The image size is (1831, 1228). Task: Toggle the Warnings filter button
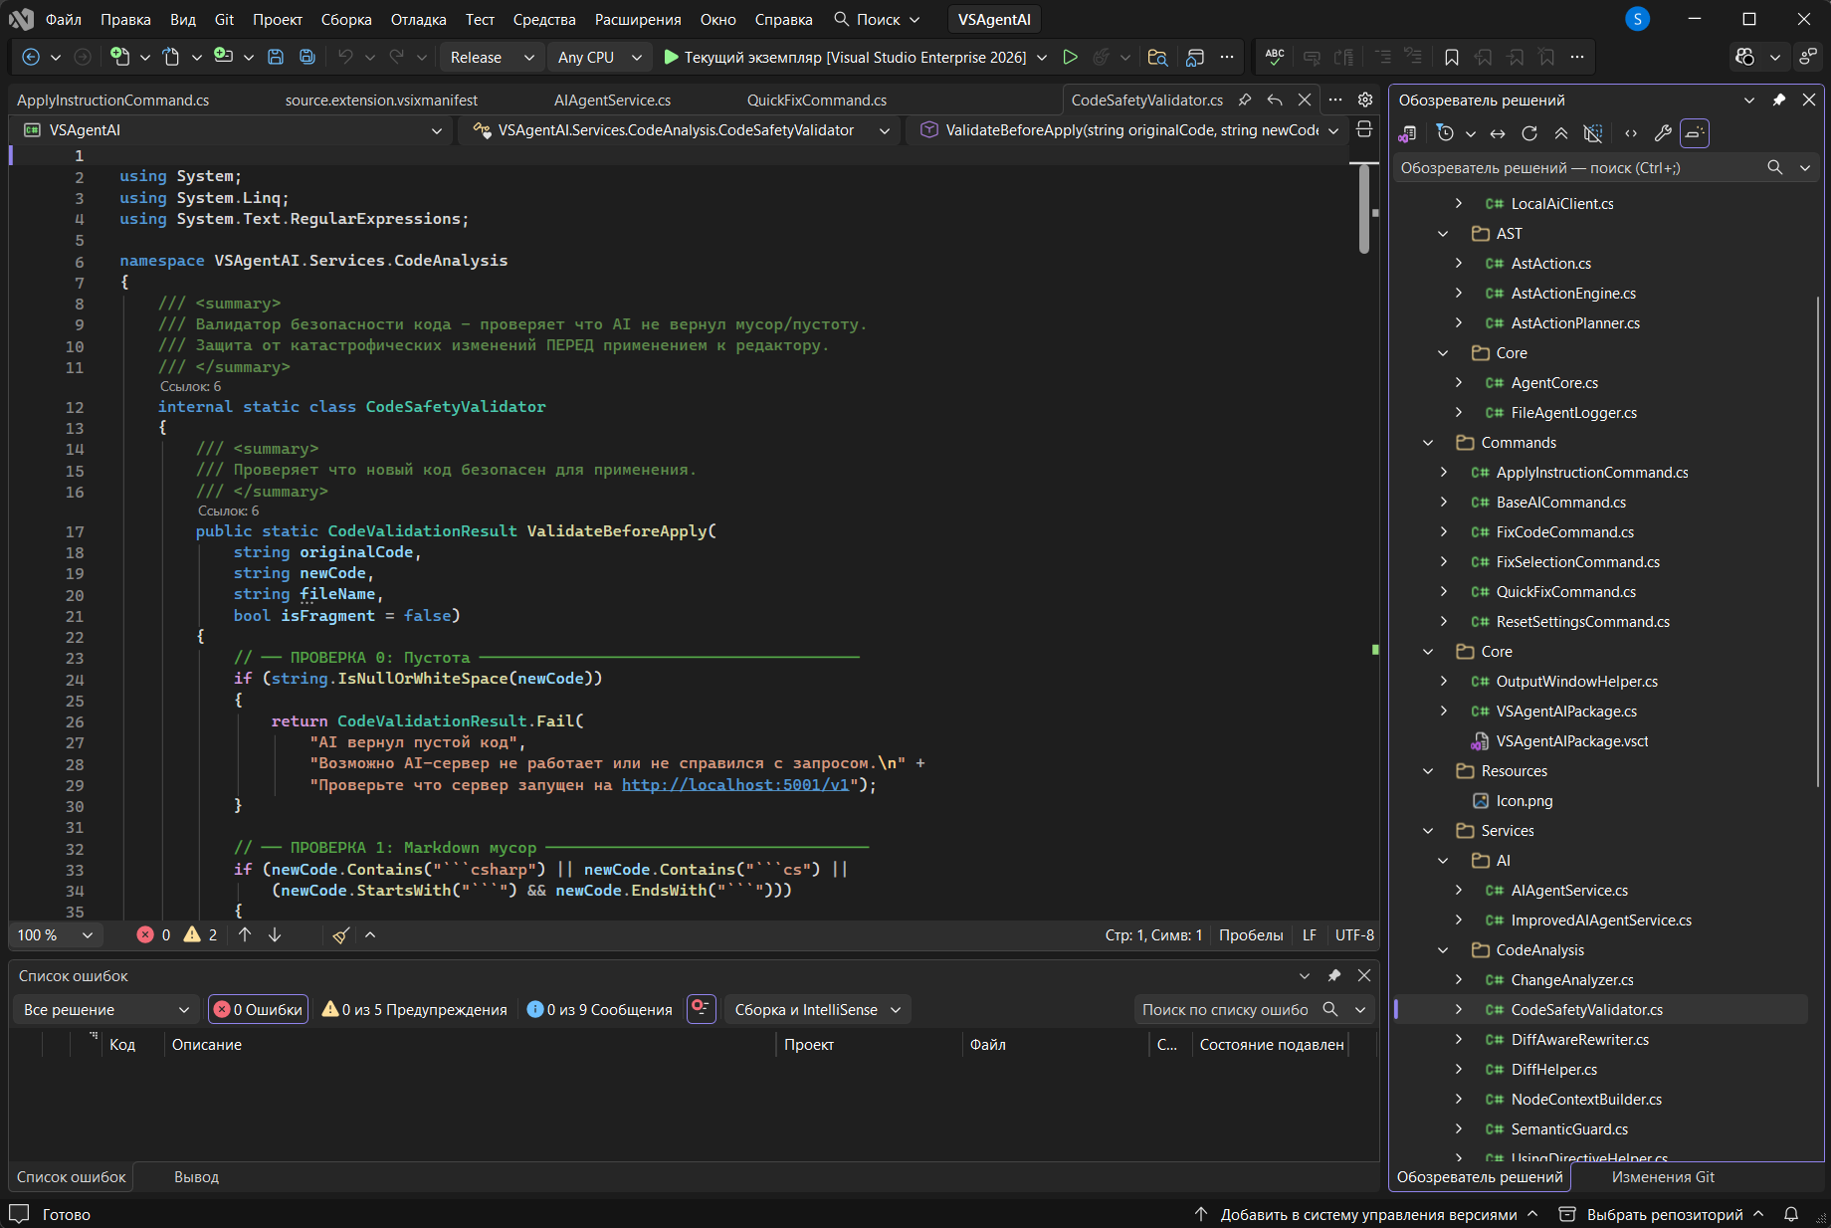click(x=414, y=1009)
